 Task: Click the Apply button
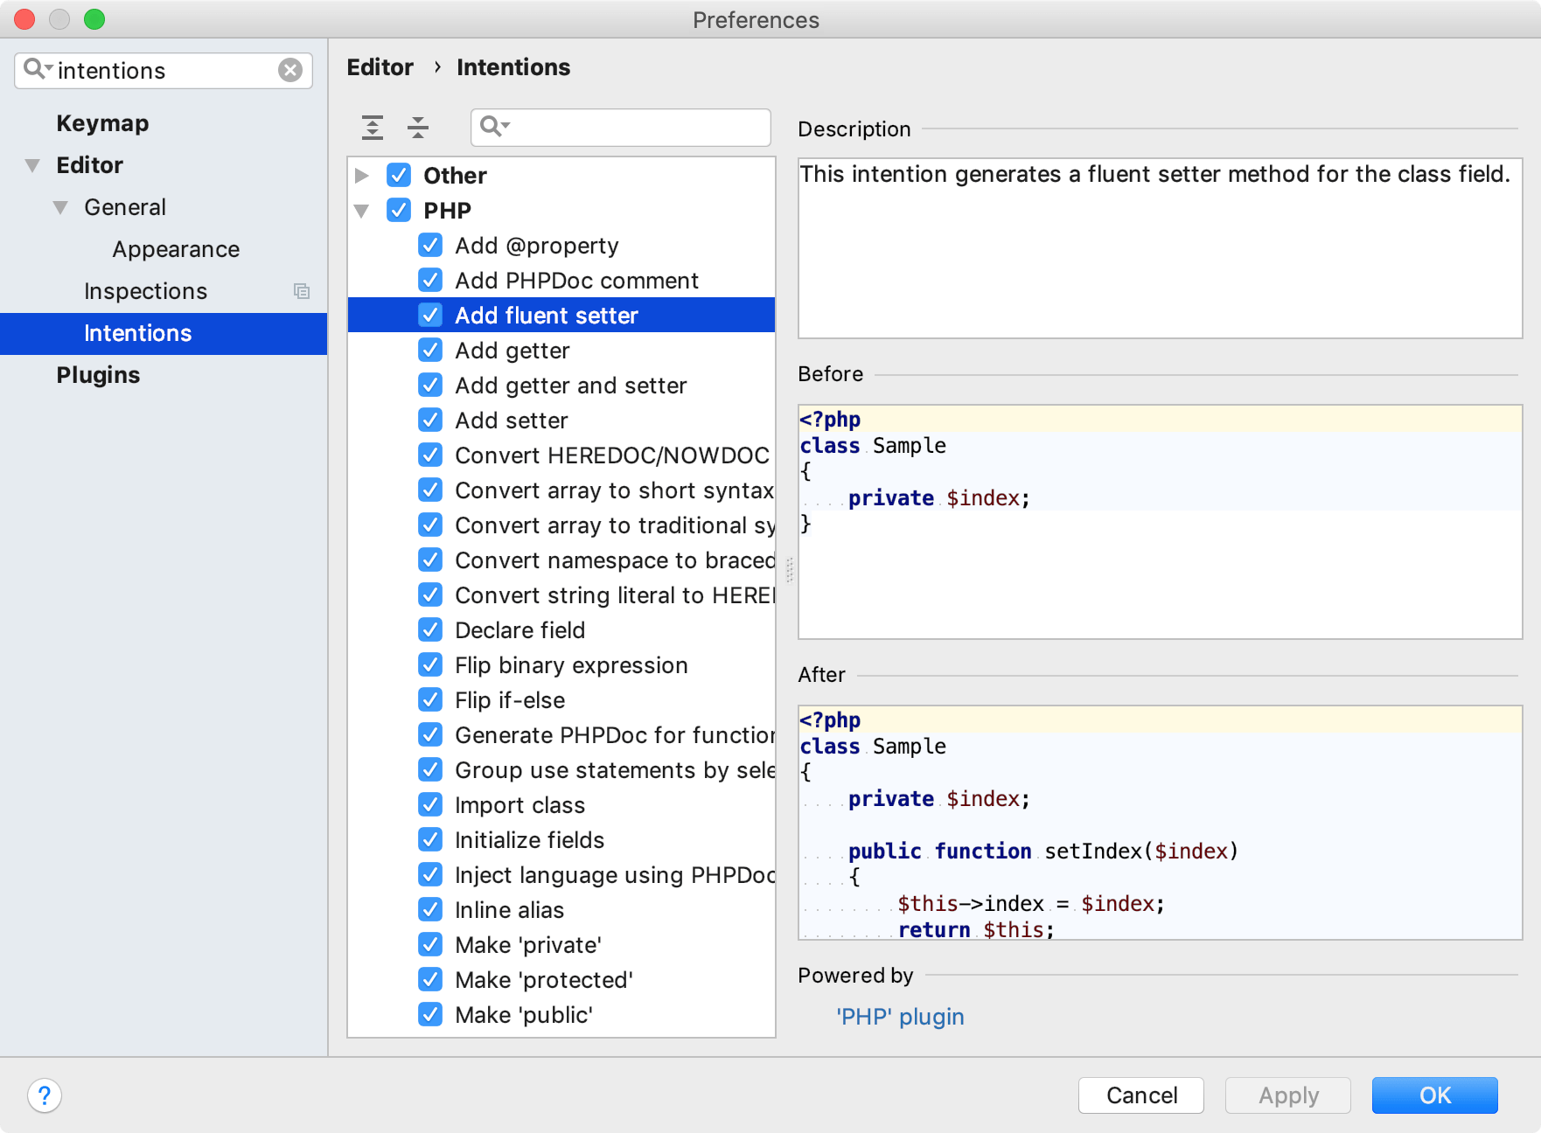1288,1095
